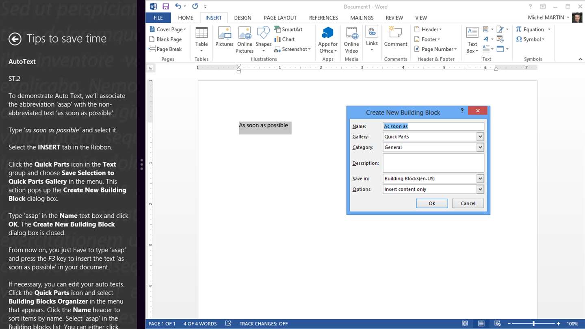Click the Drop Cap icon in Text group
This screenshot has height=329, width=585.
click(x=486, y=49)
